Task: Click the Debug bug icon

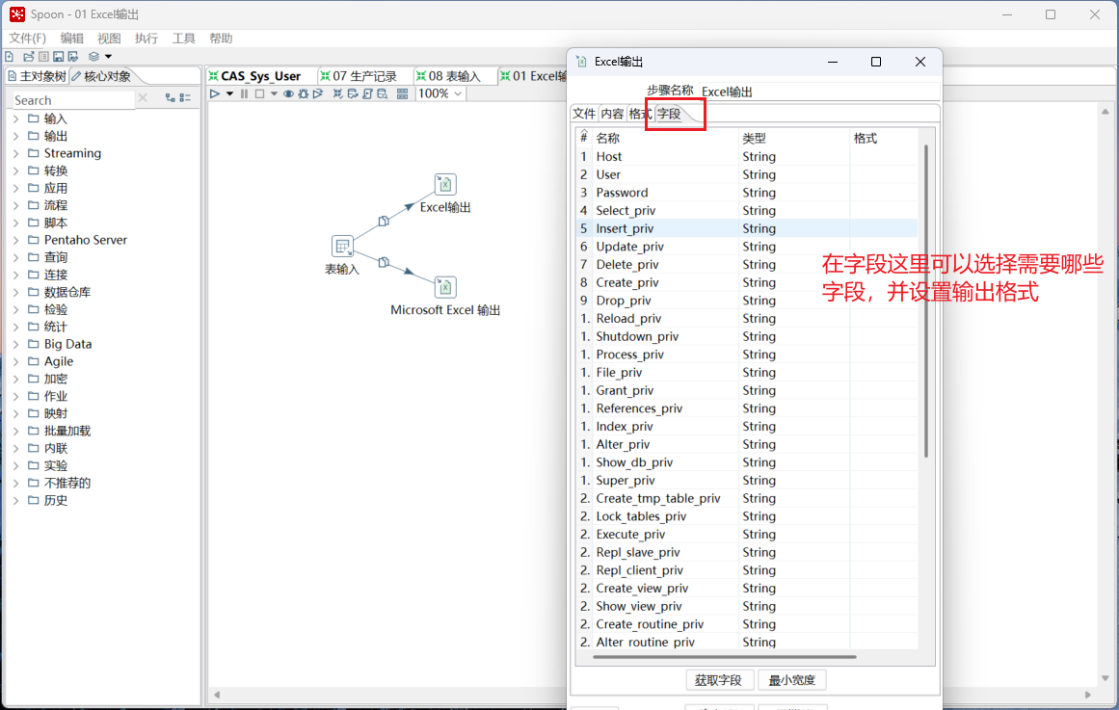Action: (304, 93)
